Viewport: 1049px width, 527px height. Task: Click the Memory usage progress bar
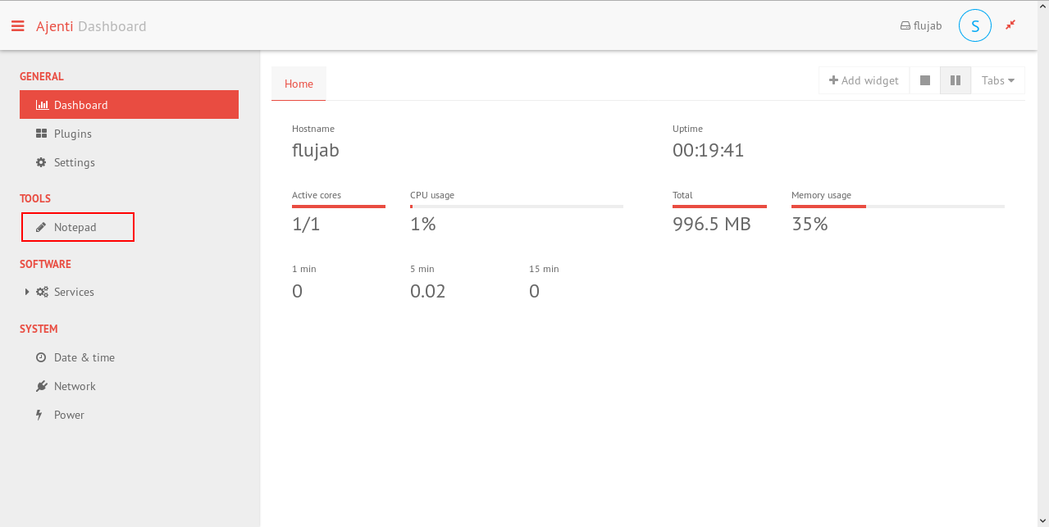click(x=897, y=207)
